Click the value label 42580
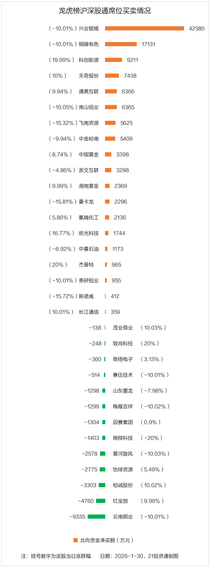 [197, 28]
